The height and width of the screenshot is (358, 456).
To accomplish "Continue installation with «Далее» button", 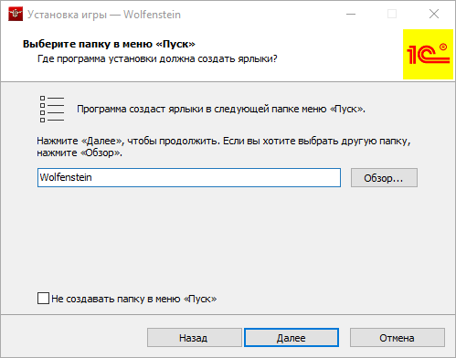I will click(x=292, y=338).
